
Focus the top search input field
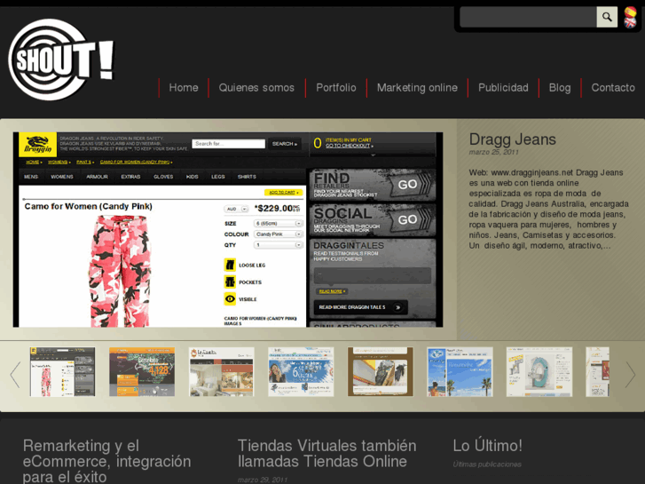tap(528, 17)
